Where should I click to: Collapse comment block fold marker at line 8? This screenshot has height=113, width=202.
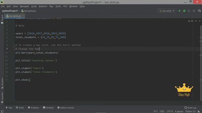click(x=14, y=45)
